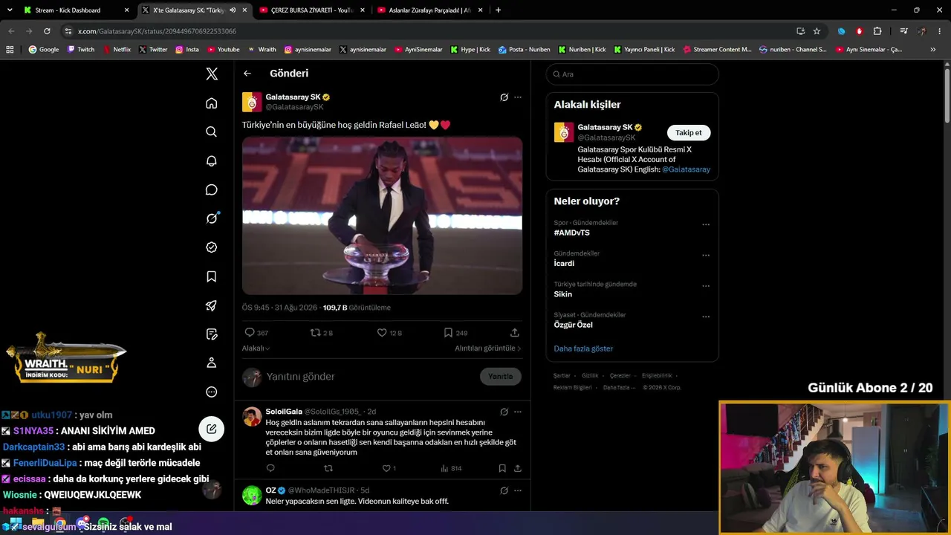
Task: Switch to Aslanlar Zürafayı Parçaladı tab
Action: click(x=429, y=10)
